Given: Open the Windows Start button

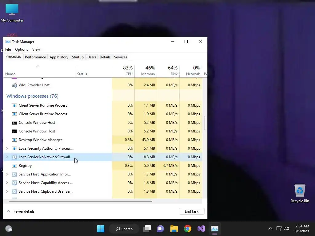Looking at the screenshot, I should point(101,229).
